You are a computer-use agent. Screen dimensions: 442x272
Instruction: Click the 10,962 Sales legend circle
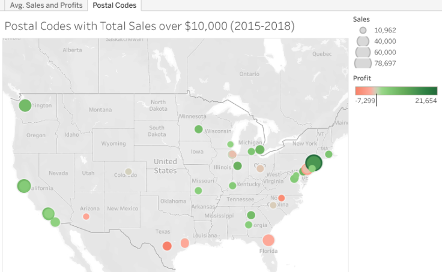(x=362, y=30)
